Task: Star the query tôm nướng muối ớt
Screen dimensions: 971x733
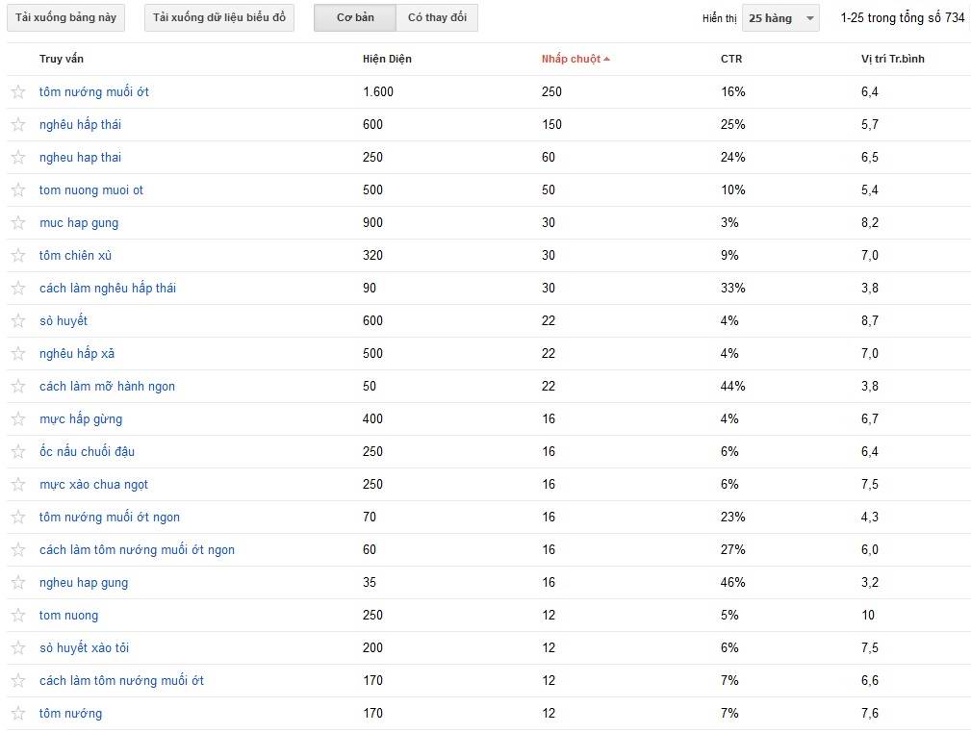Action: pyautogui.click(x=18, y=92)
